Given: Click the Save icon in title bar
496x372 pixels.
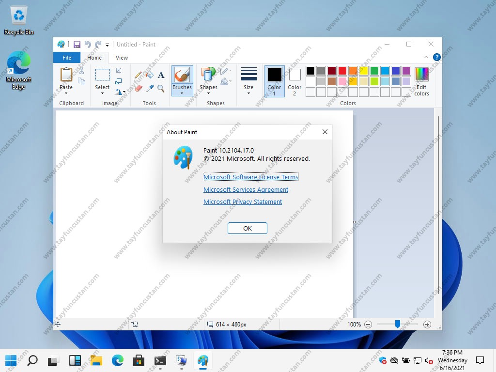Looking at the screenshot, I should (x=77, y=45).
